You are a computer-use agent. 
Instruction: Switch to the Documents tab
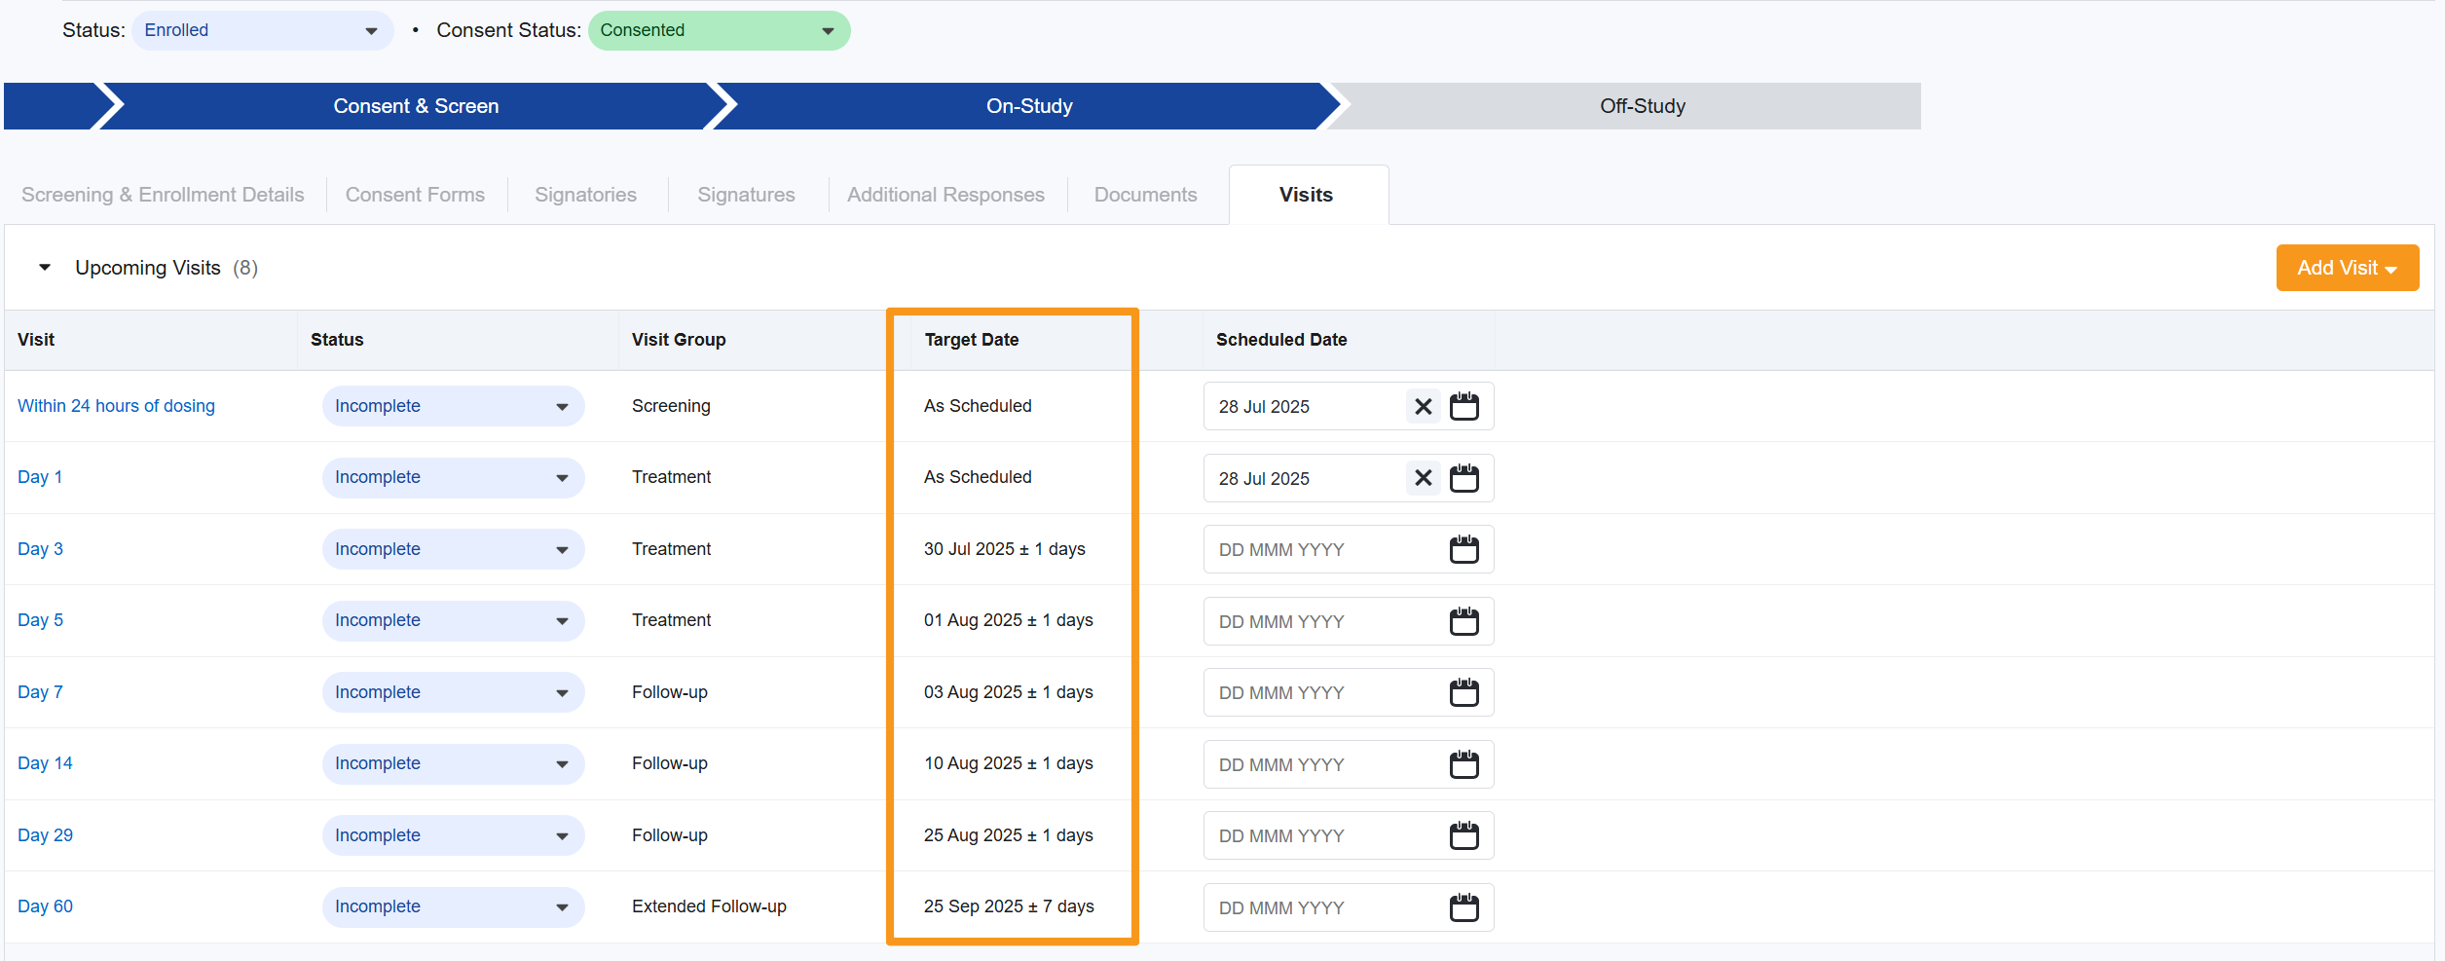pos(1145,194)
